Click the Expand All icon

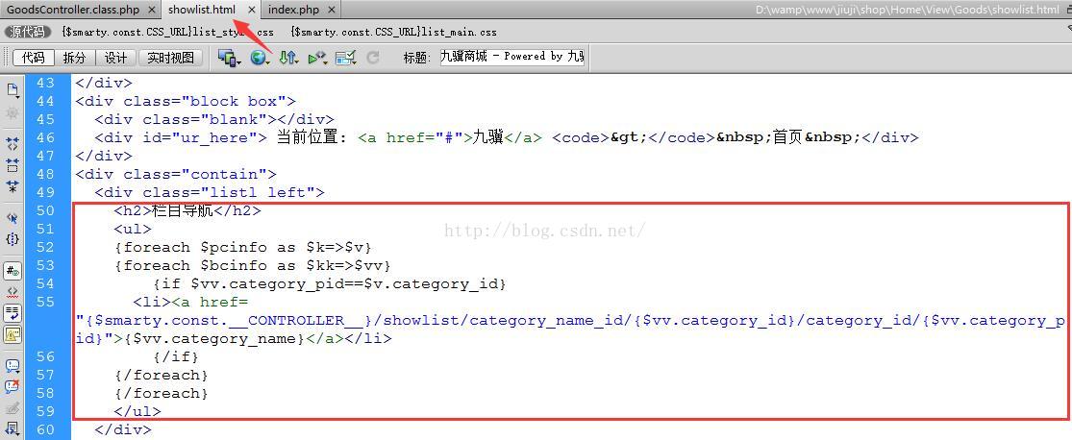tap(12, 185)
